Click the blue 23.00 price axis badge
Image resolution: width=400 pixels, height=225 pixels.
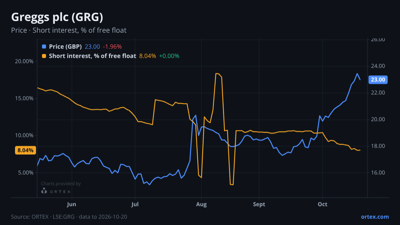pos(378,80)
